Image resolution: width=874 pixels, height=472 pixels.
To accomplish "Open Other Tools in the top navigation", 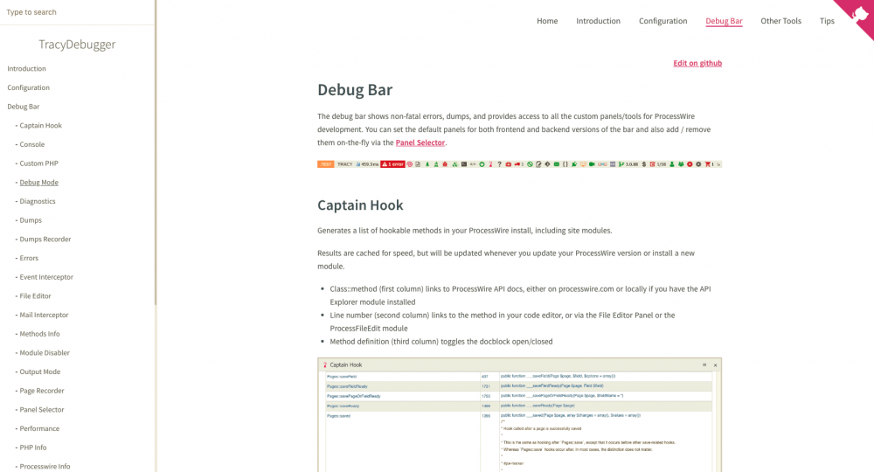I will pos(780,21).
